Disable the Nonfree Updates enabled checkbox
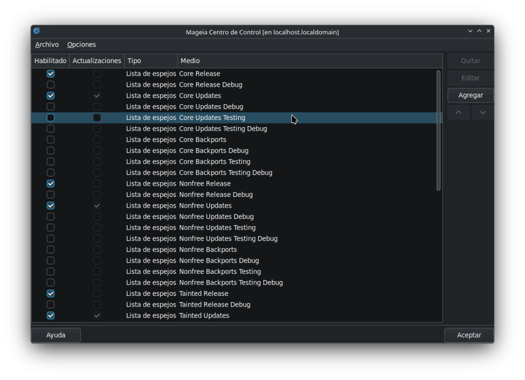This screenshot has height=380, width=525. click(51, 206)
